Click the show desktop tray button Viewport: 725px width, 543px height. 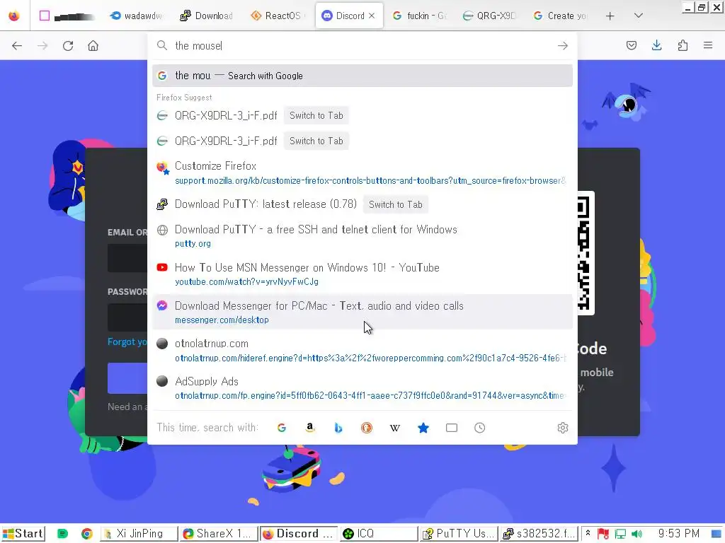(x=716, y=535)
